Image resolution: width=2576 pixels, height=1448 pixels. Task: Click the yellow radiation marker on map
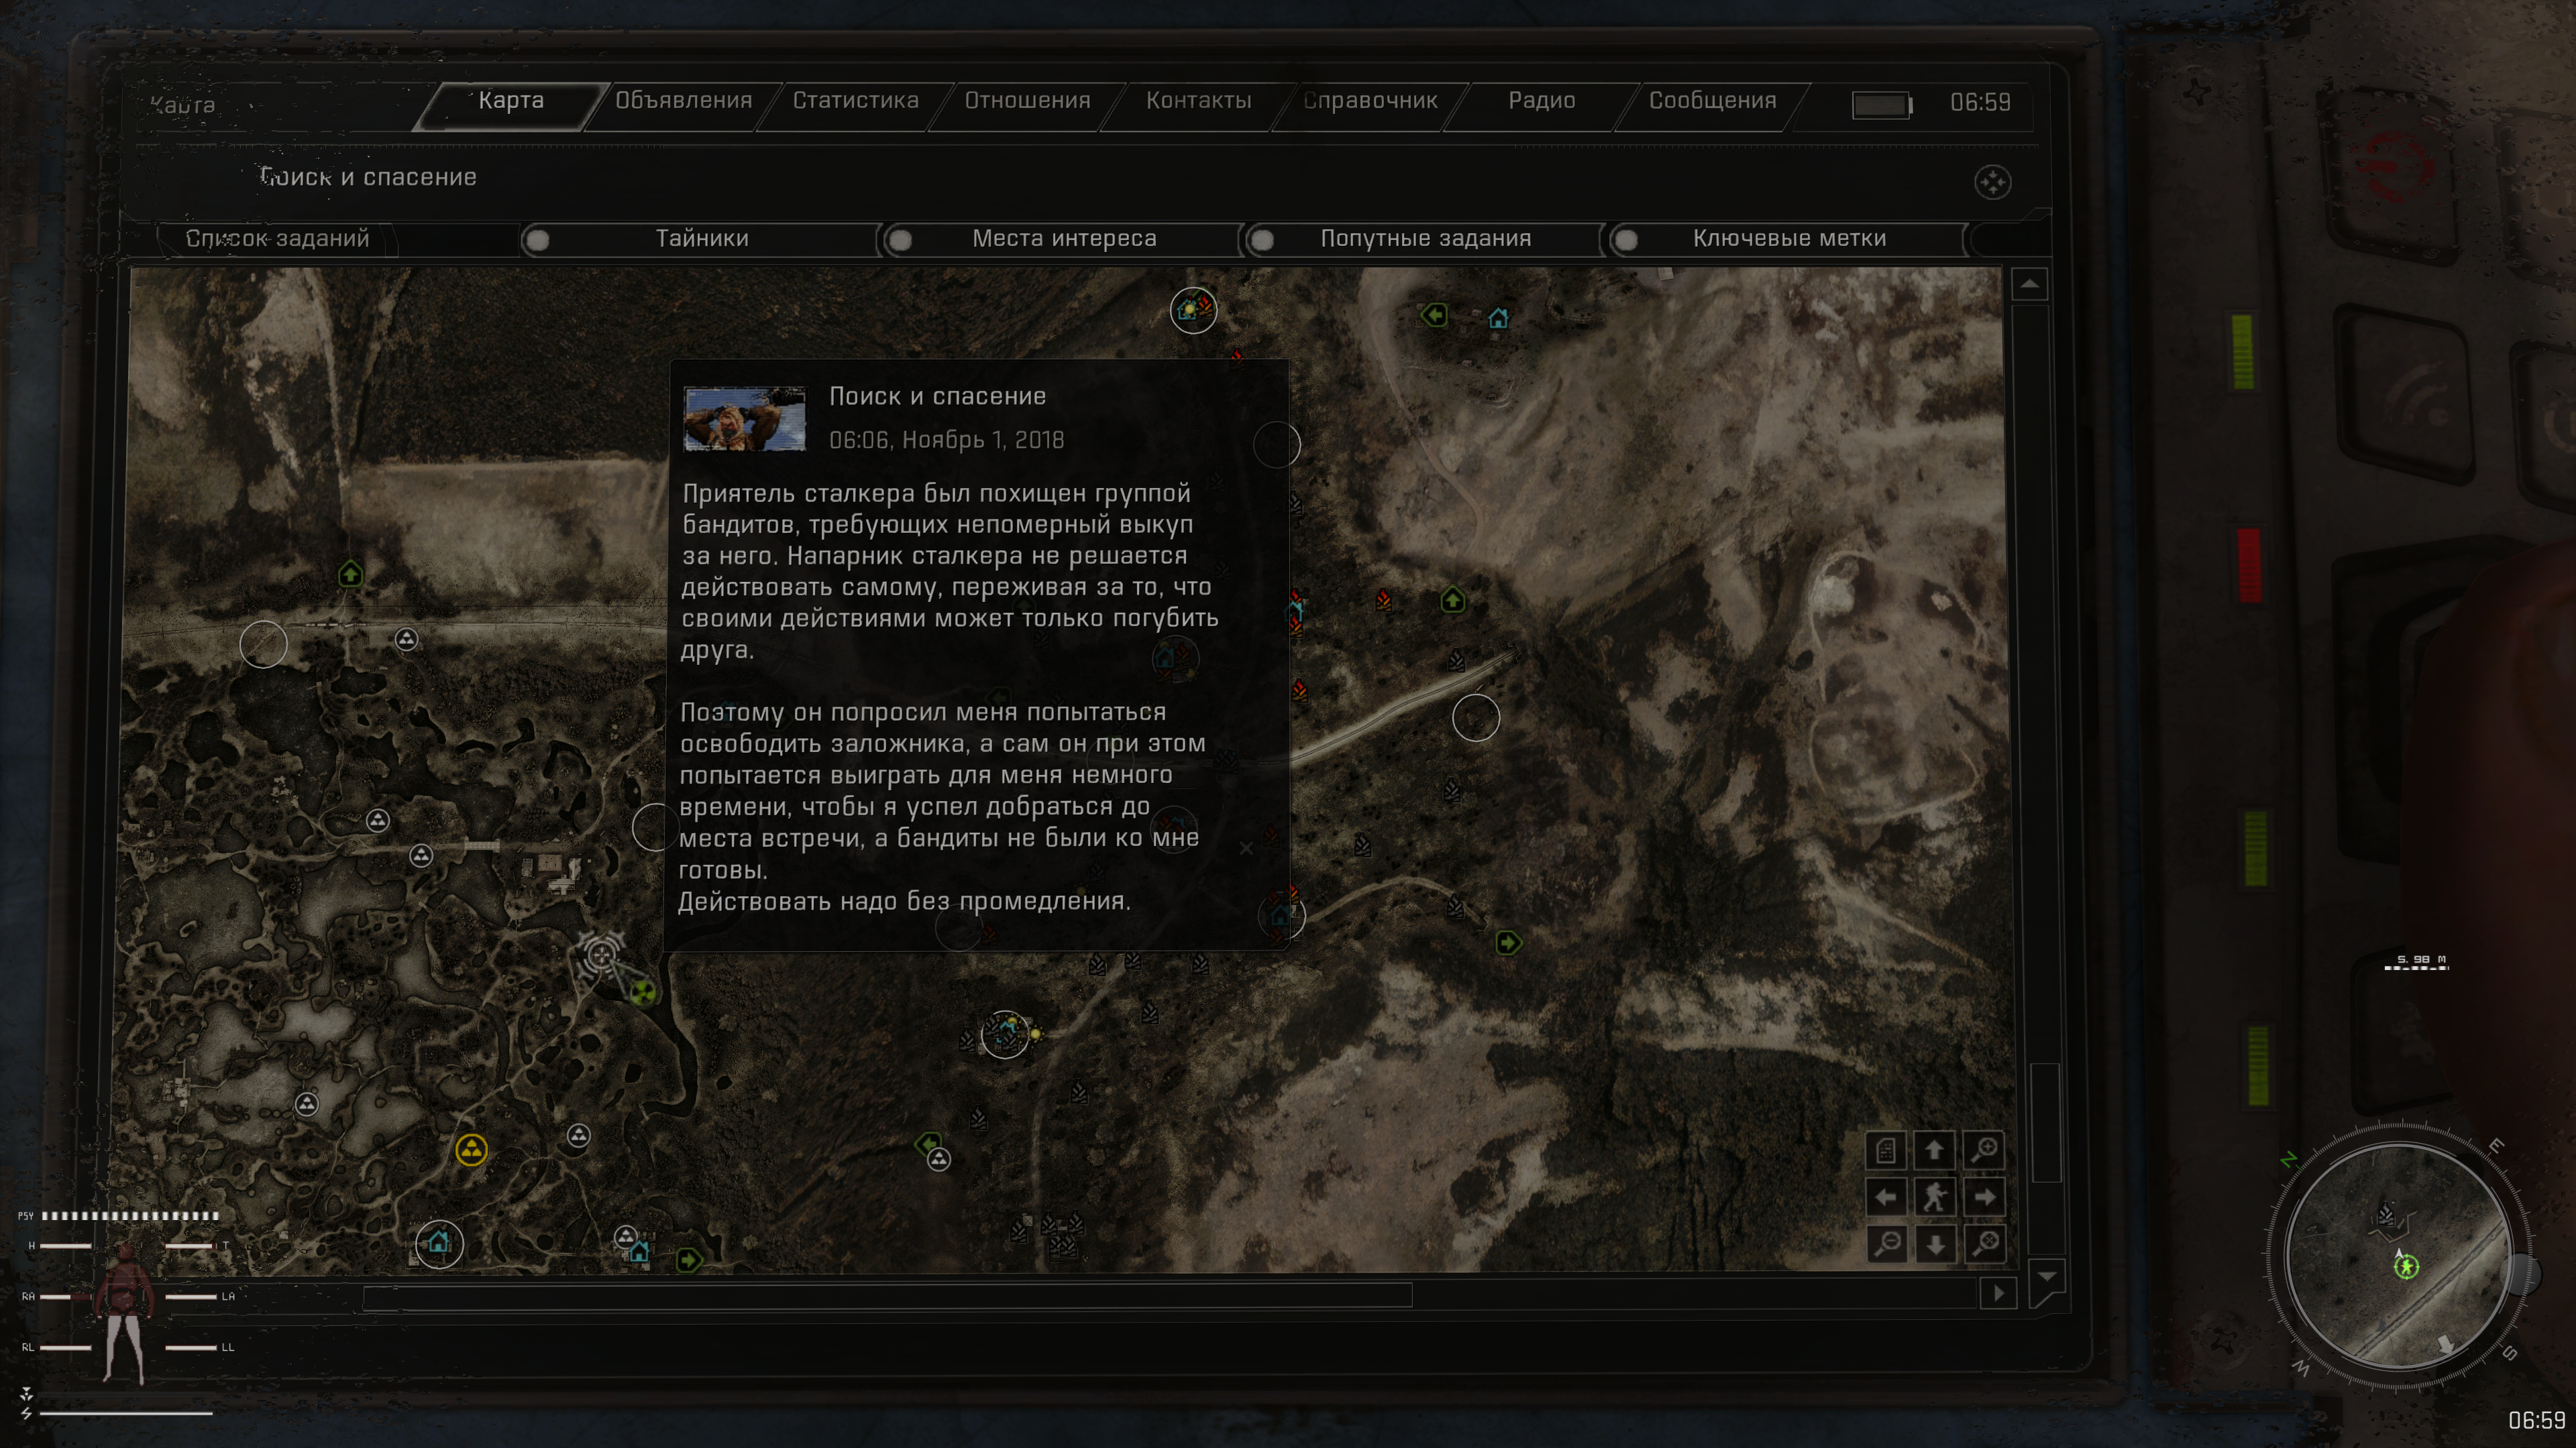click(x=471, y=1149)
